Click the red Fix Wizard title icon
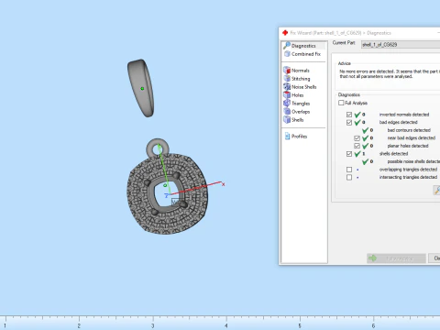This screenshot has height=330, width=440. pyautogui.click(x=285, y=33)
